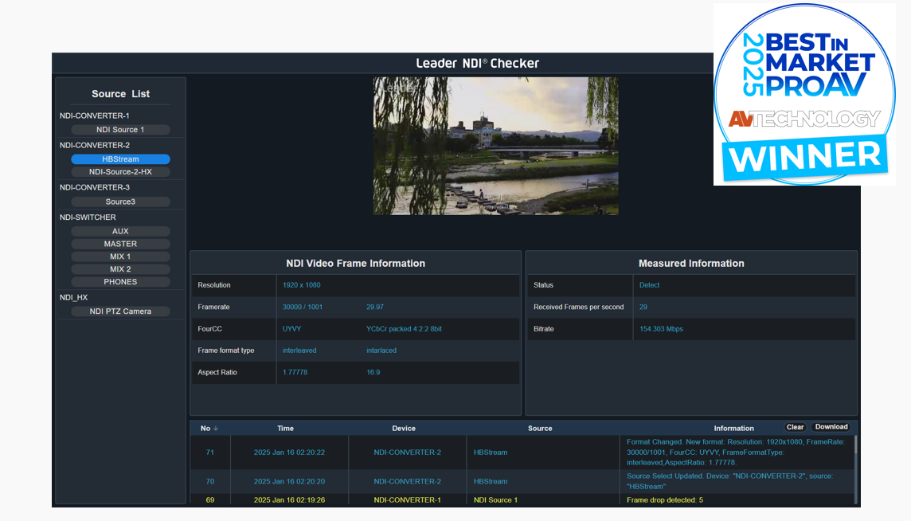Select the frame drop log entry 69
The width and height of the screenshot is (911, 521).
point(210,500)
